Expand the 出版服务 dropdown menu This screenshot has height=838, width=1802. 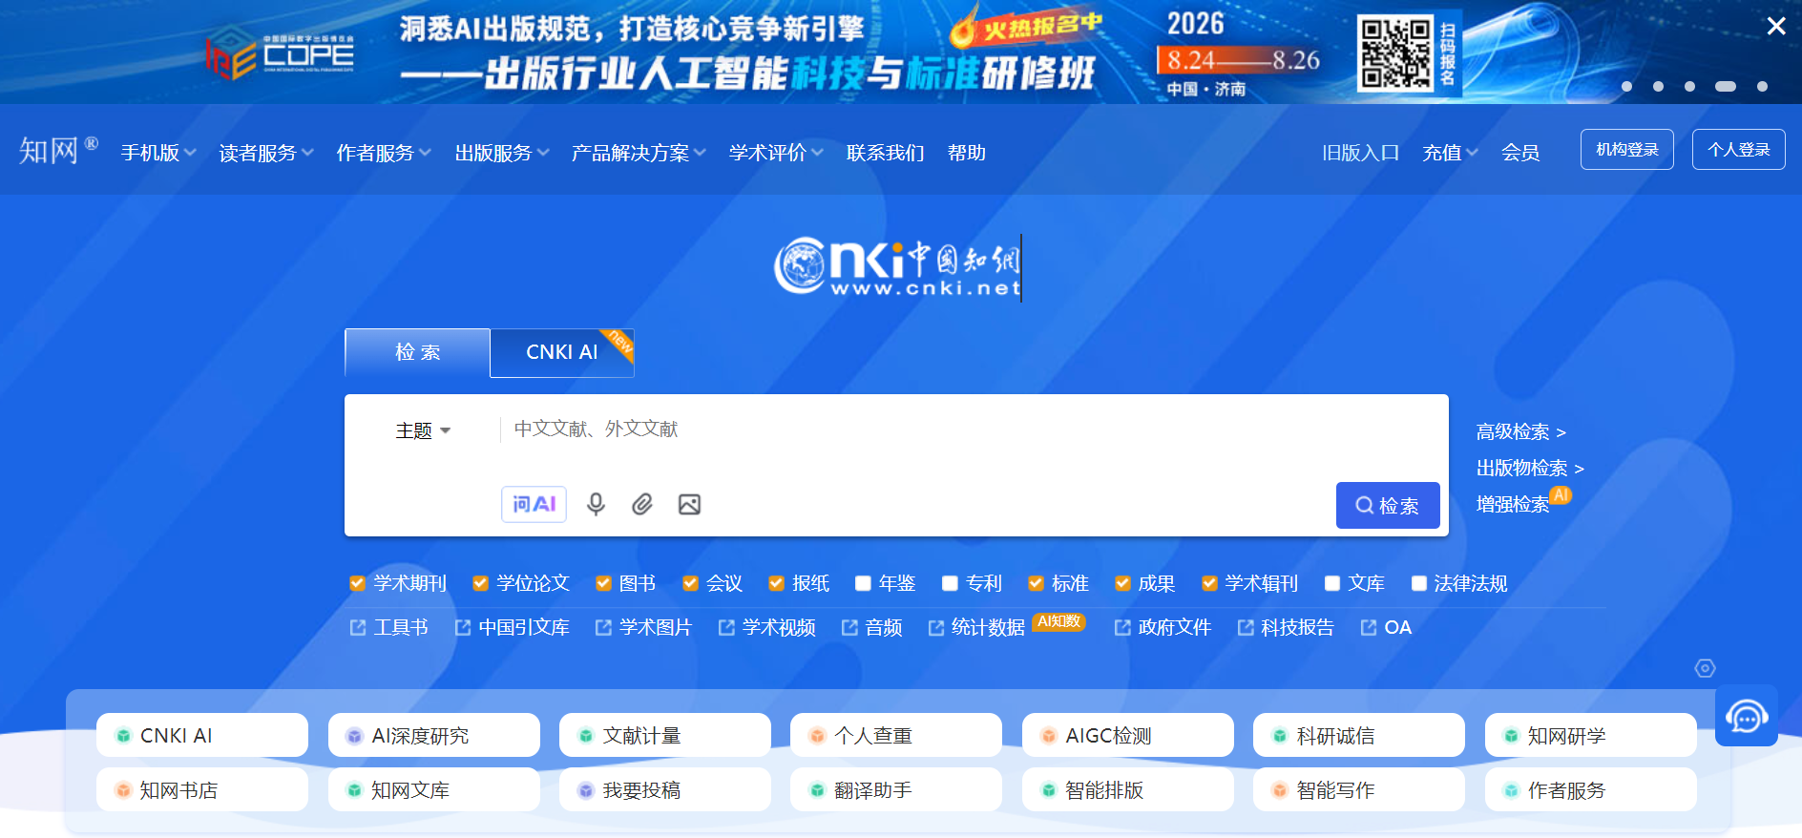click(502, 153)
